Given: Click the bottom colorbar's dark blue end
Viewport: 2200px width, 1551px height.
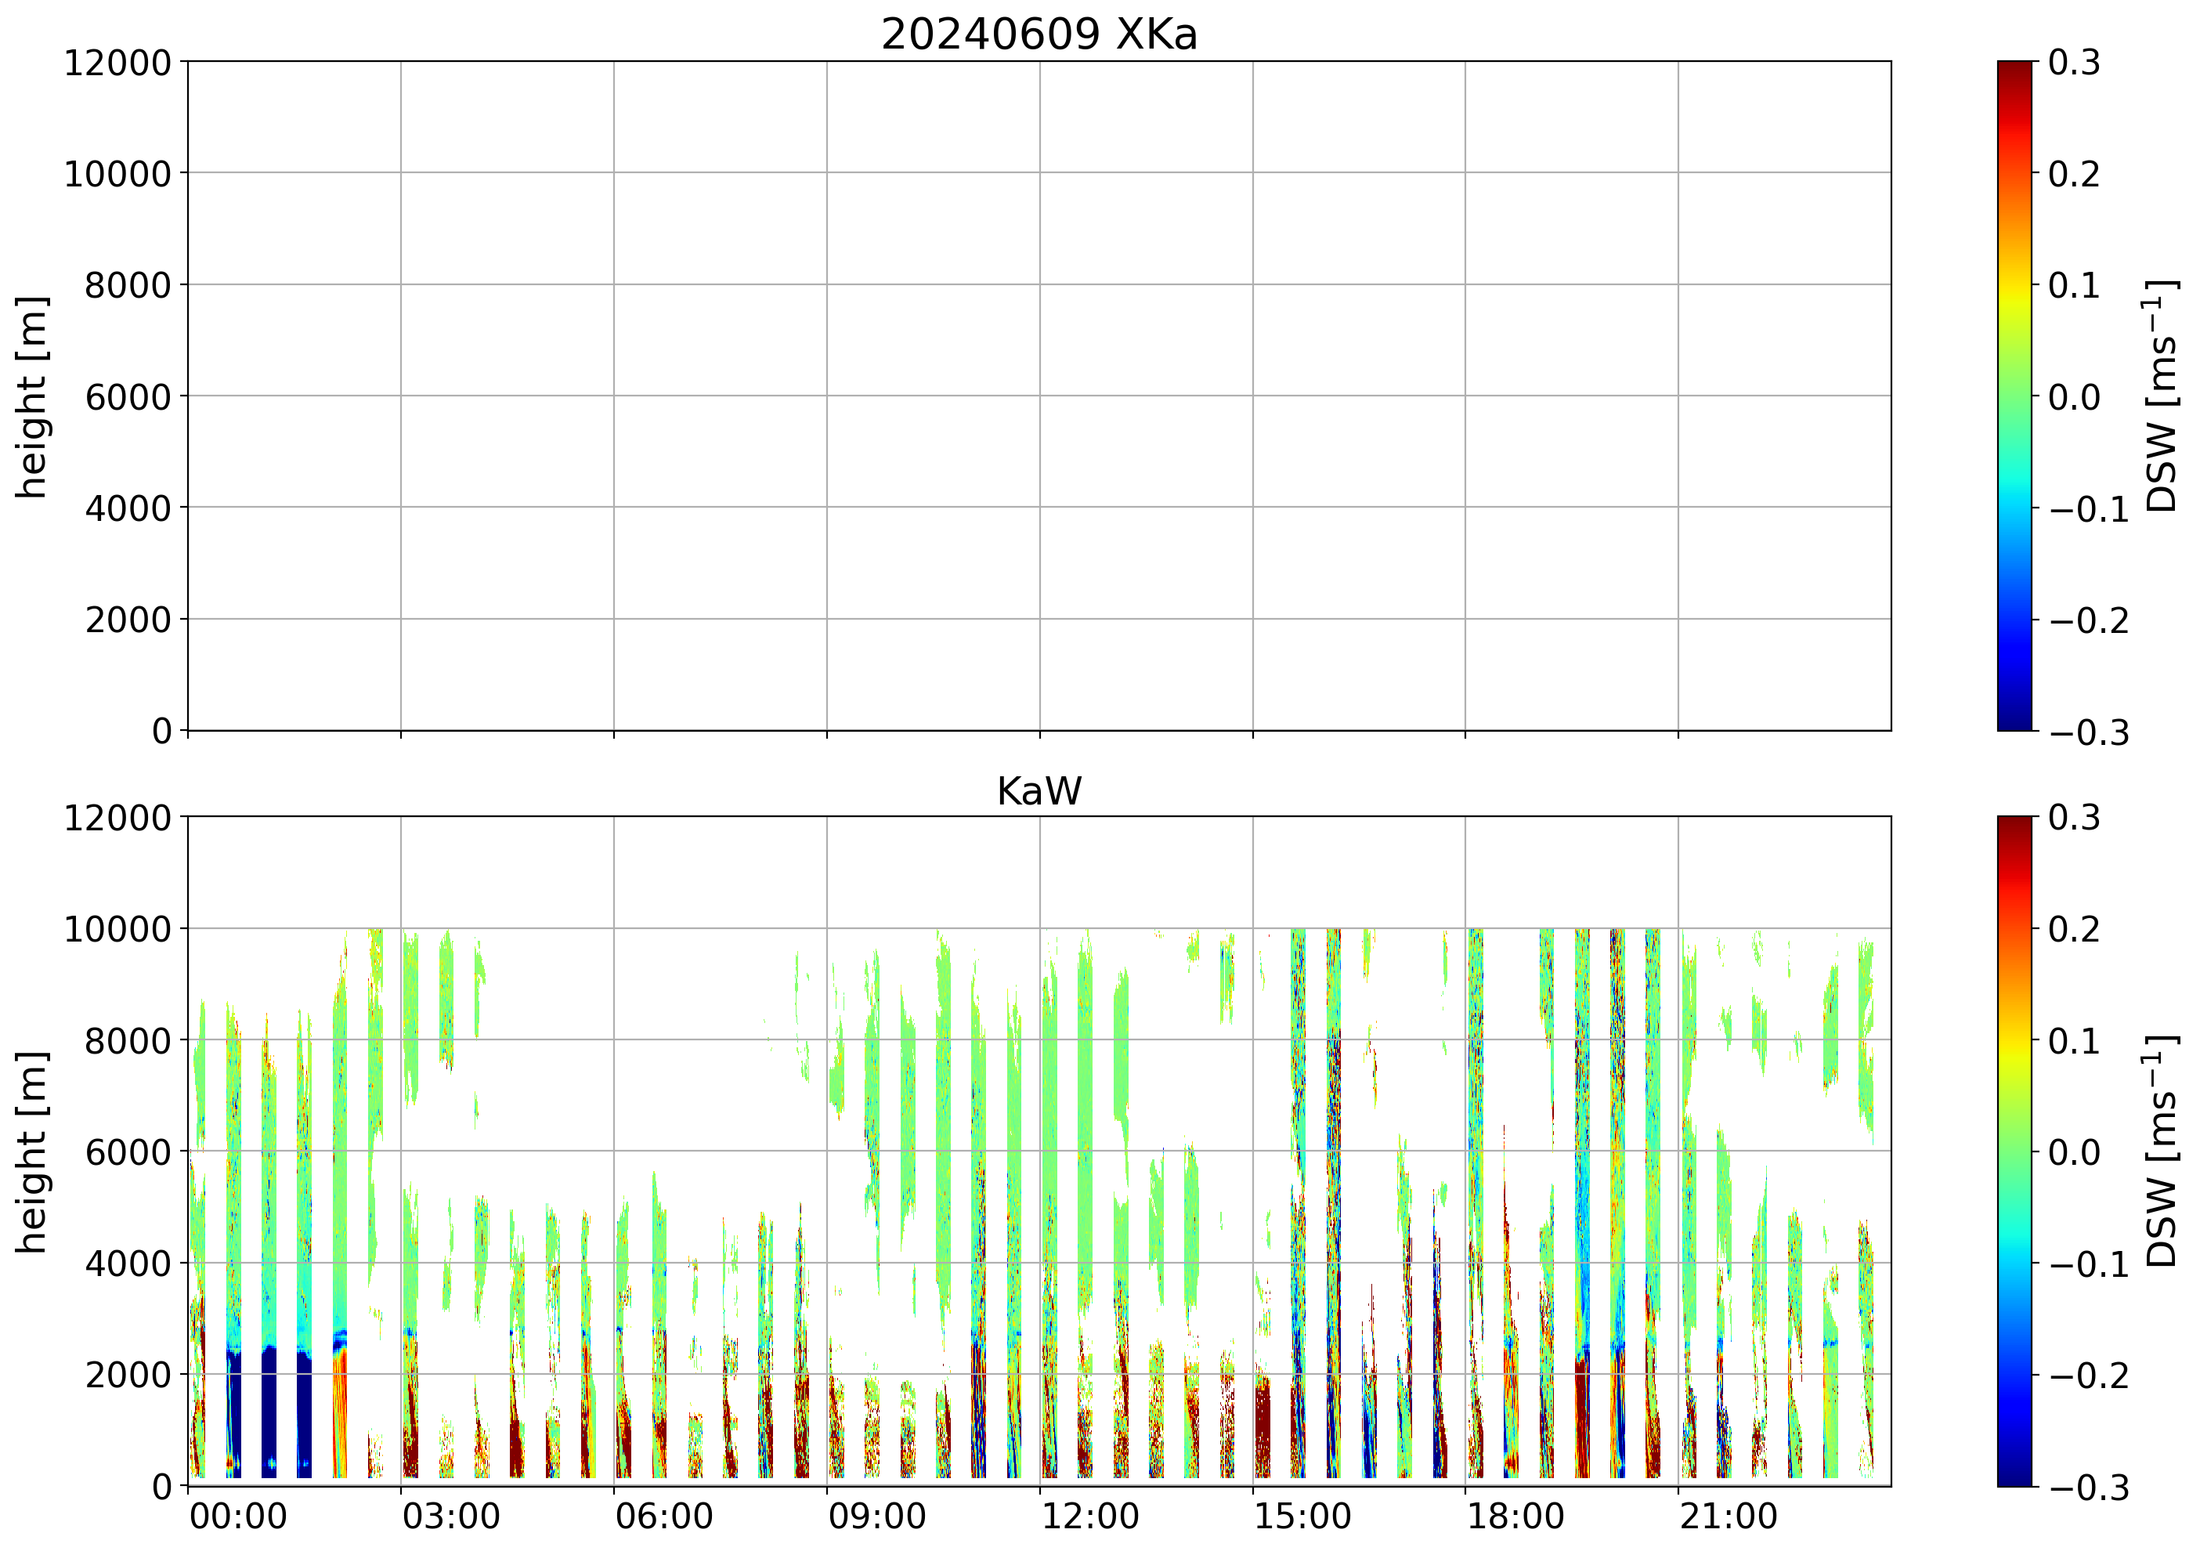Looking at the screenshot, I should [2014, 1477].
